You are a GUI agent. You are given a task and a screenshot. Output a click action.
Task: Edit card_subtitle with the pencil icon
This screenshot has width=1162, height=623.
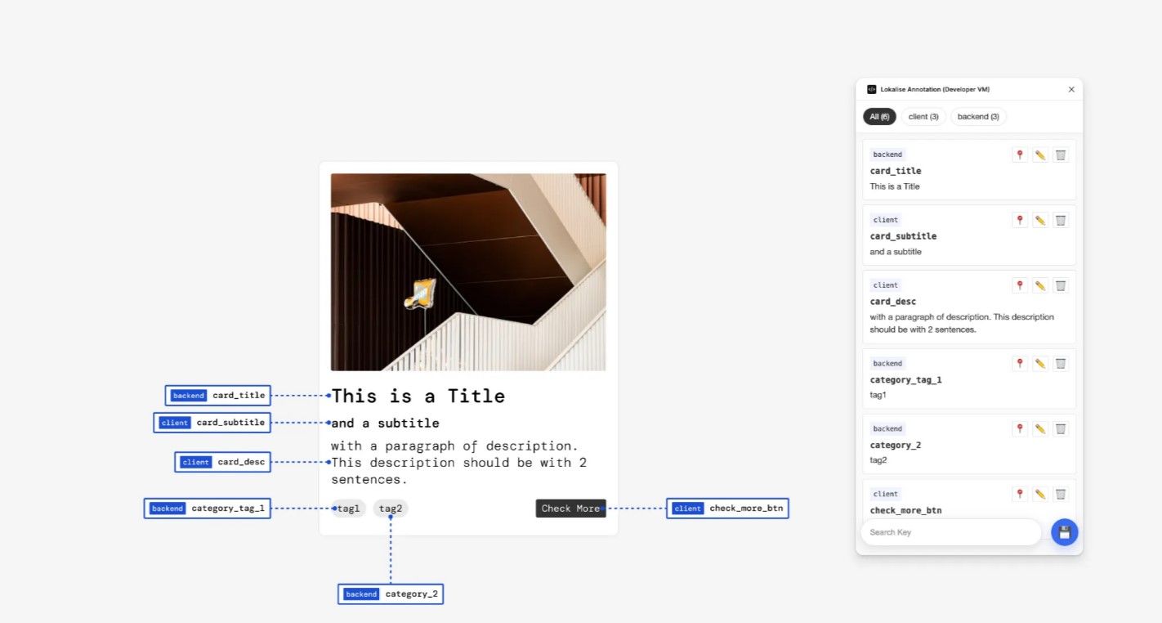coord(1040,220)
